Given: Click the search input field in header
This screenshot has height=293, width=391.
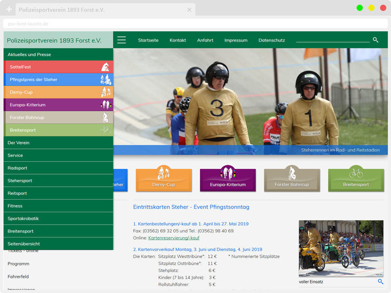Looking at the screenshot, I should [x=332, y=40].
